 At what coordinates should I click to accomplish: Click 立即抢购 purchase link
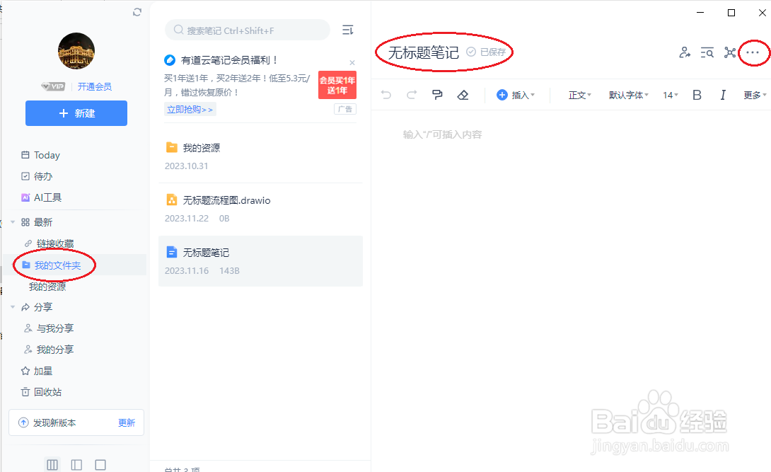190,110
